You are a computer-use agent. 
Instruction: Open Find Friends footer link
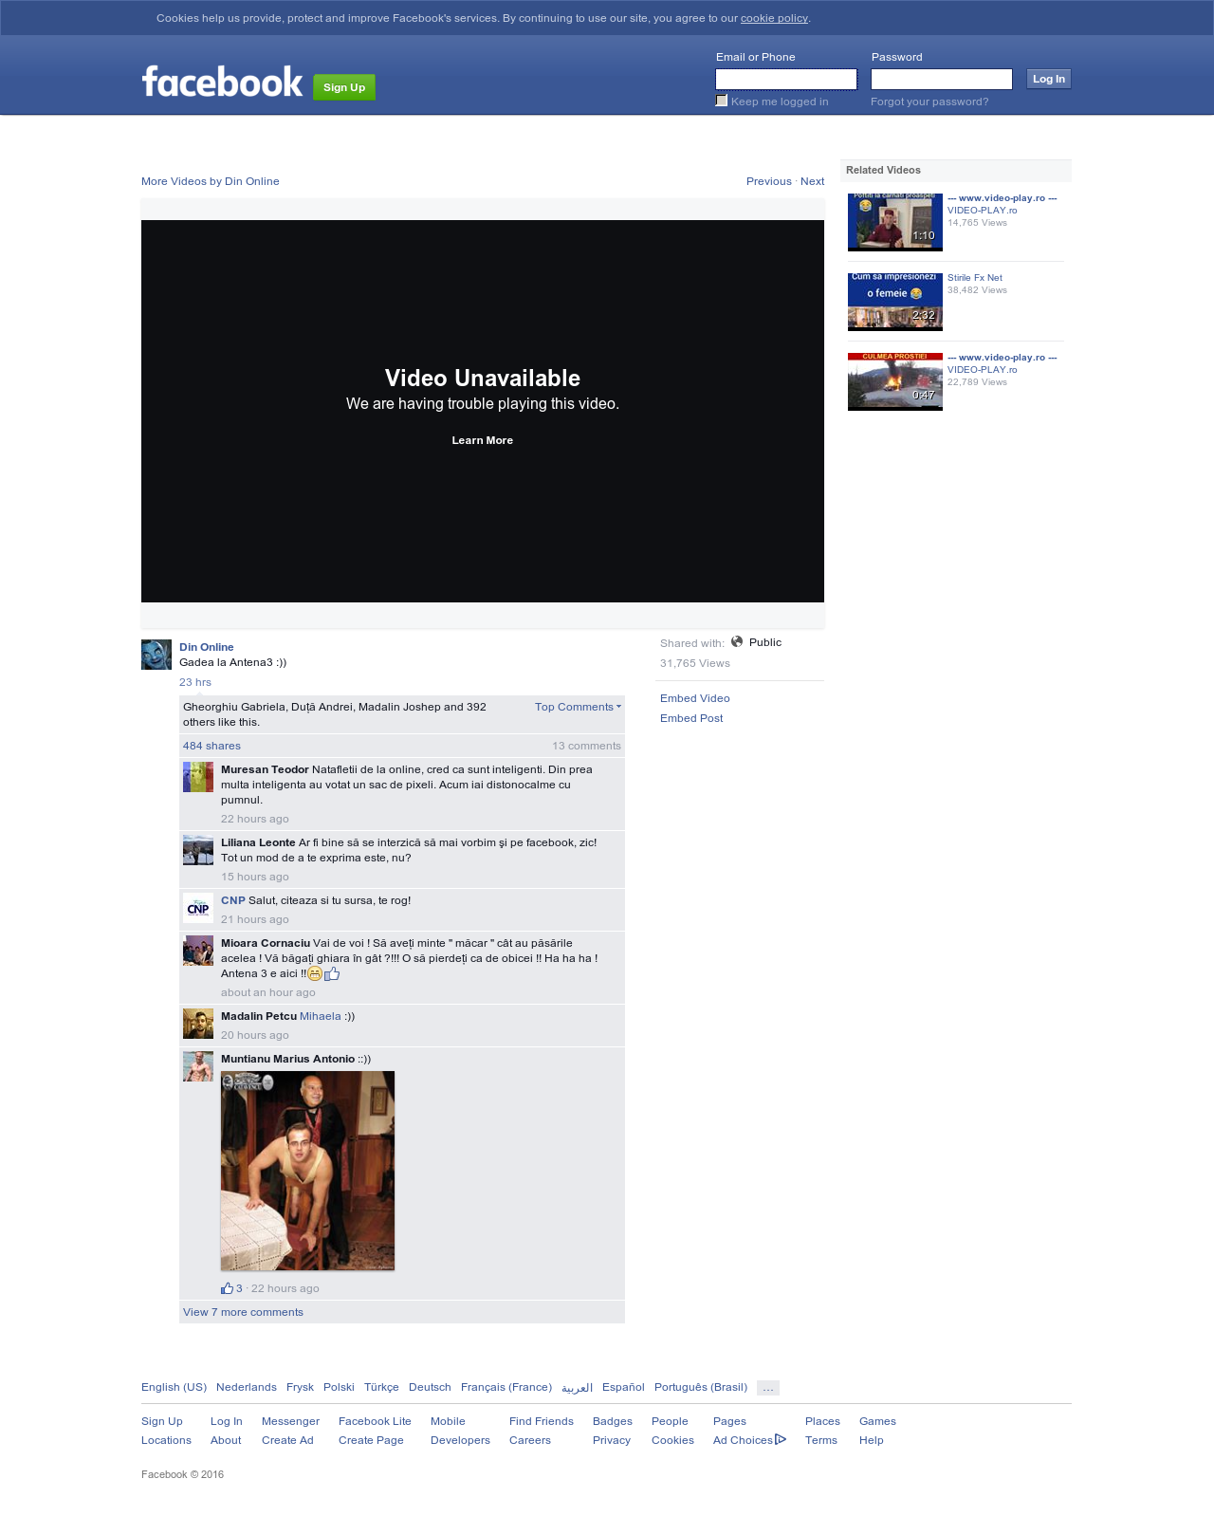pyautogui.click(x=542, y=1421)
